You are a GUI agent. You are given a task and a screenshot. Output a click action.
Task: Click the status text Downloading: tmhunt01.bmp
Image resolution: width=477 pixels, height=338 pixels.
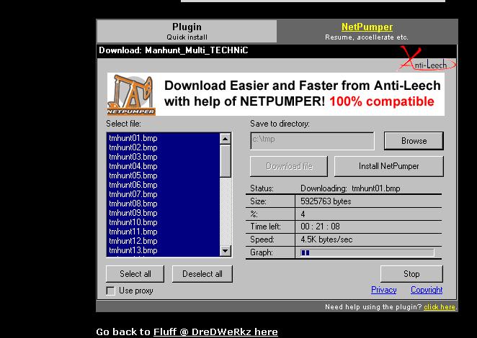click(x=350, y=188)
